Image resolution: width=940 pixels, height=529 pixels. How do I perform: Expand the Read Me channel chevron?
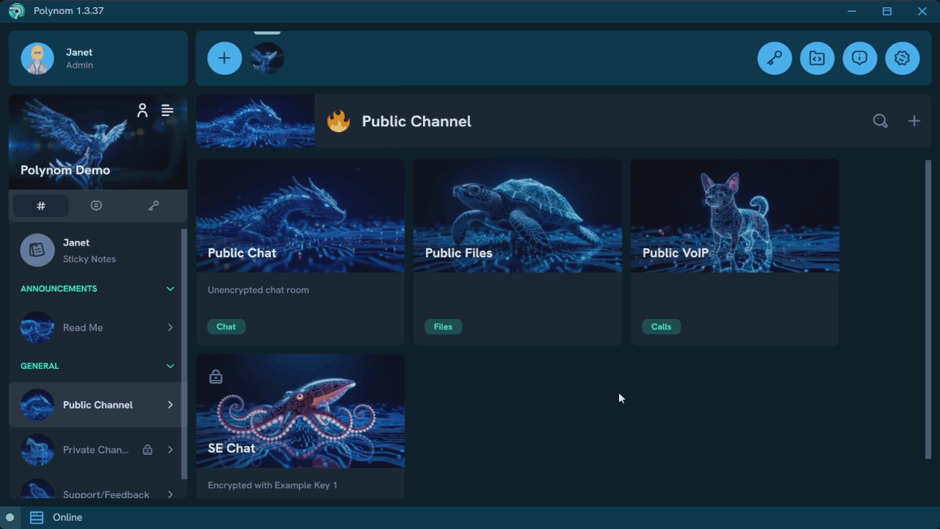(170, 328)
